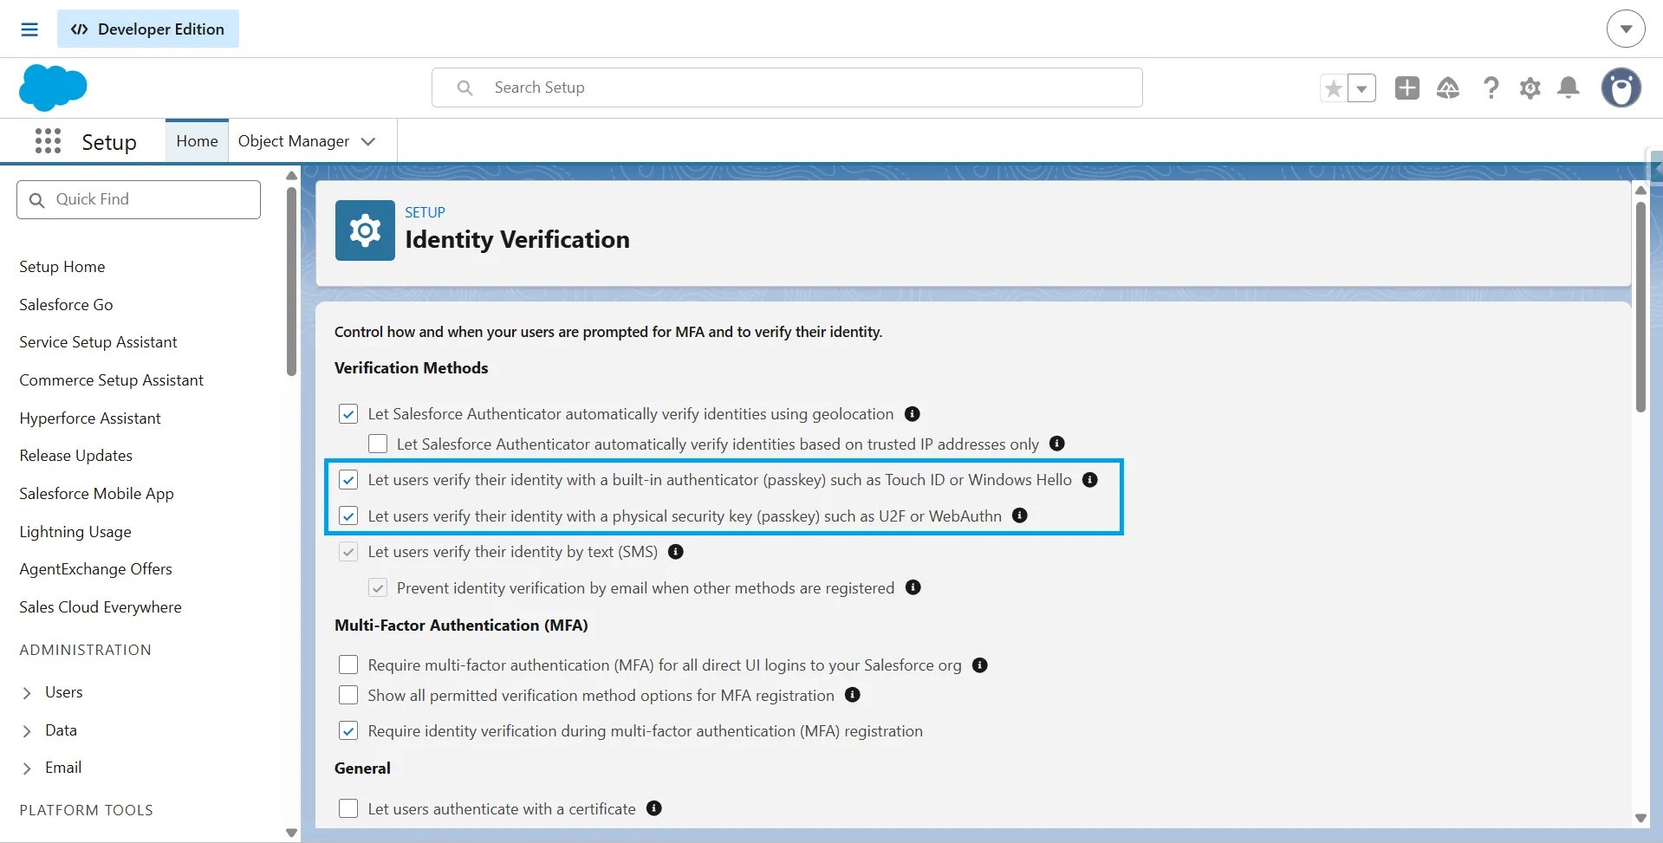Open the help question mark icon
Screen dimensions: 1663x843
(x=1491, y=88)
